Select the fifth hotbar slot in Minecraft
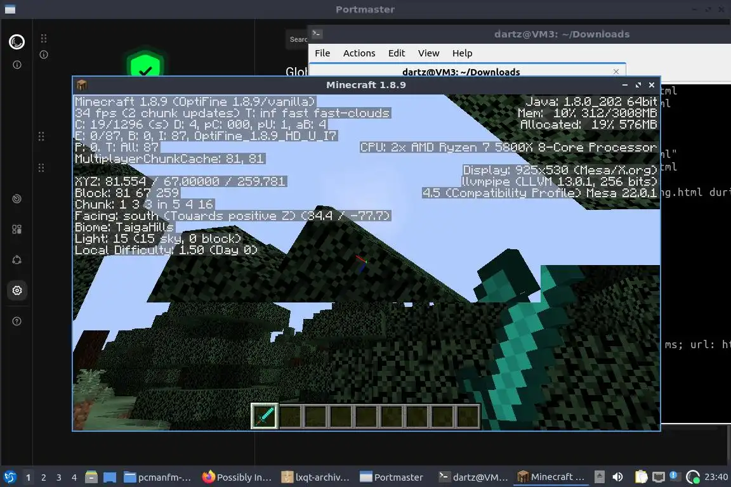731x487 pixels. 366,416
